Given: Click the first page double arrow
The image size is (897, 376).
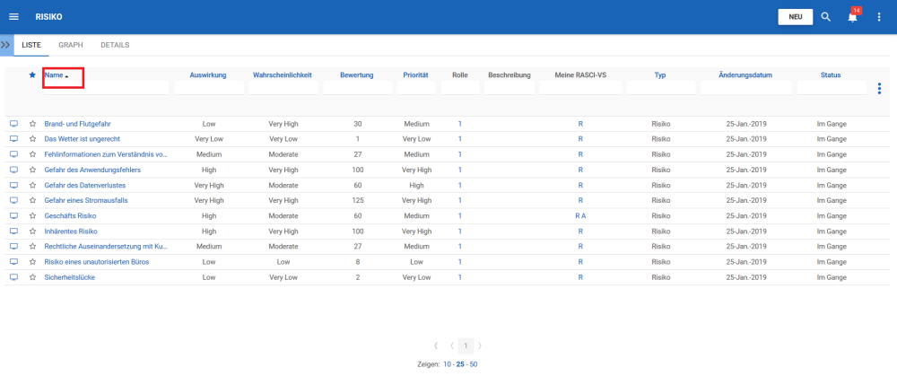Looking at the screenshot, I should click(x=437, y=345).
